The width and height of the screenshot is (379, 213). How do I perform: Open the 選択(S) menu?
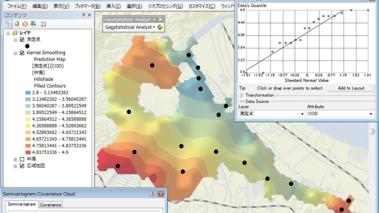pos(134,6)
